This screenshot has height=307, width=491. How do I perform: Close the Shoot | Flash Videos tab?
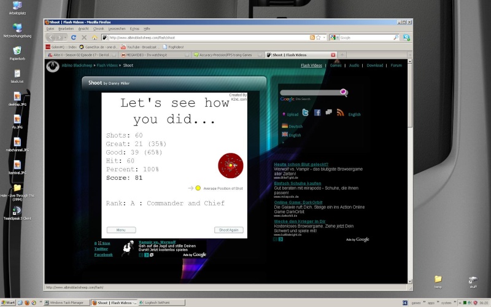point(333,55)
